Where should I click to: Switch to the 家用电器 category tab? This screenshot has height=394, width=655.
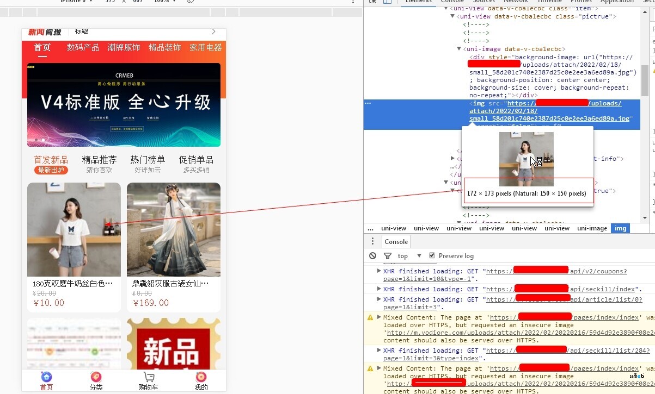click(206, 48)
